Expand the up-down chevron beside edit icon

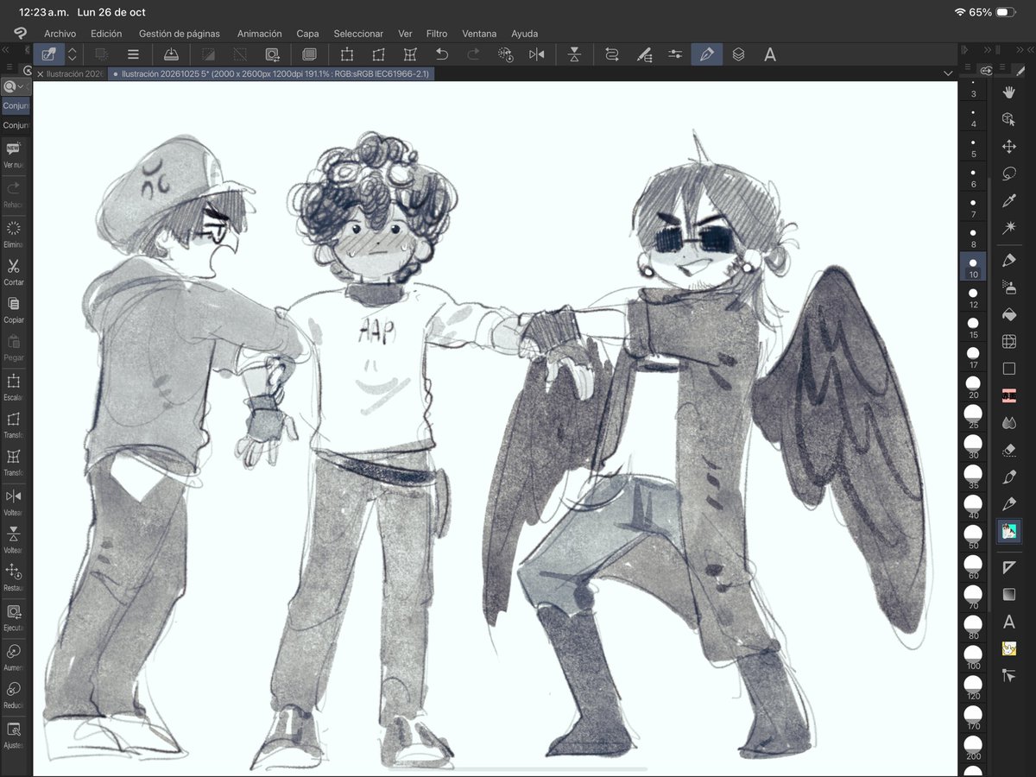73,54
